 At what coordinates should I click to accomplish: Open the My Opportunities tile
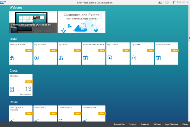click(21, 54)
